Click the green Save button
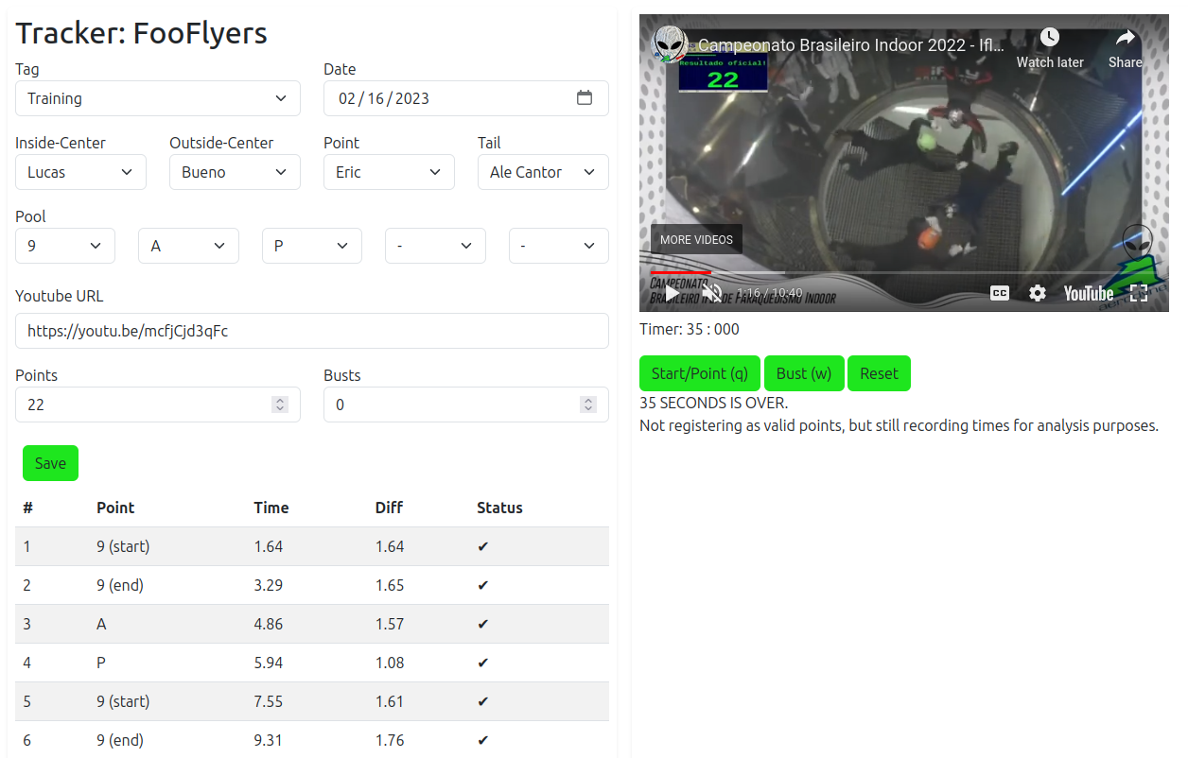Image resolution: width=1188 pixels, height=758 pixels. point(50,463)
